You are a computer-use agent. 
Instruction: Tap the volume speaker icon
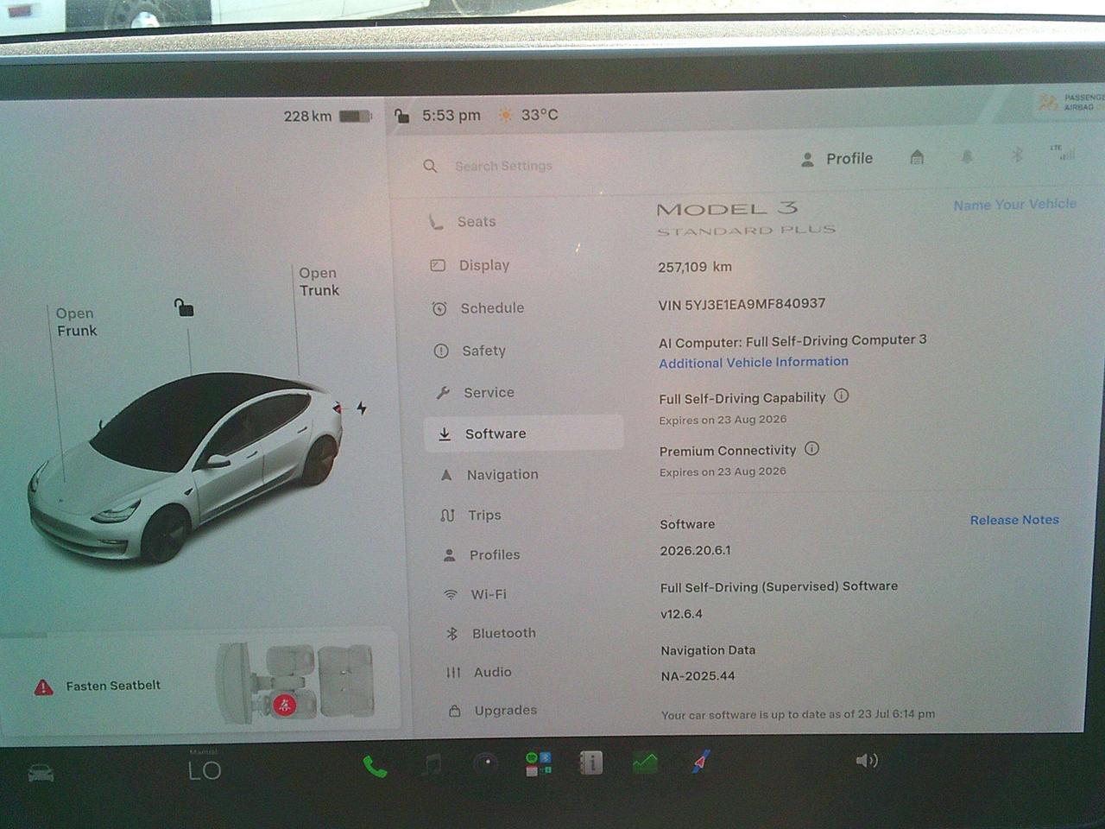coord(867,760)
